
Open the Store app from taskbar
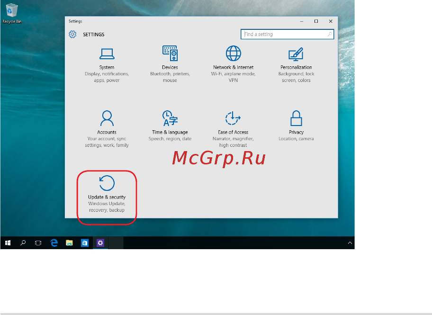click(85, 243)
